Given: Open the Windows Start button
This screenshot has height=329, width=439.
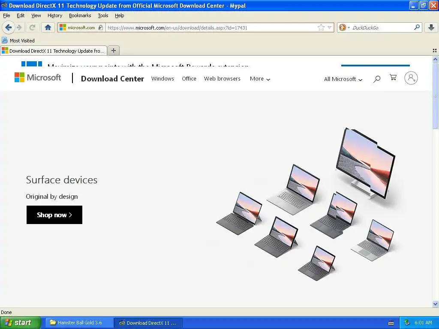Looking at the screenshot, I should point(21,323).
